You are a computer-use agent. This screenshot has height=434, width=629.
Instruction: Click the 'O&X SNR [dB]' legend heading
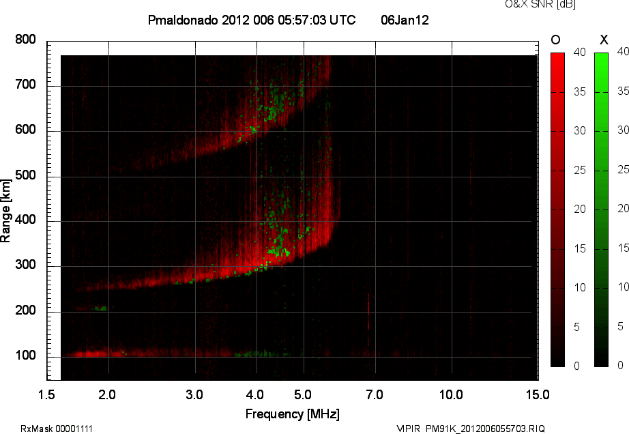click(x=540, y=4)
